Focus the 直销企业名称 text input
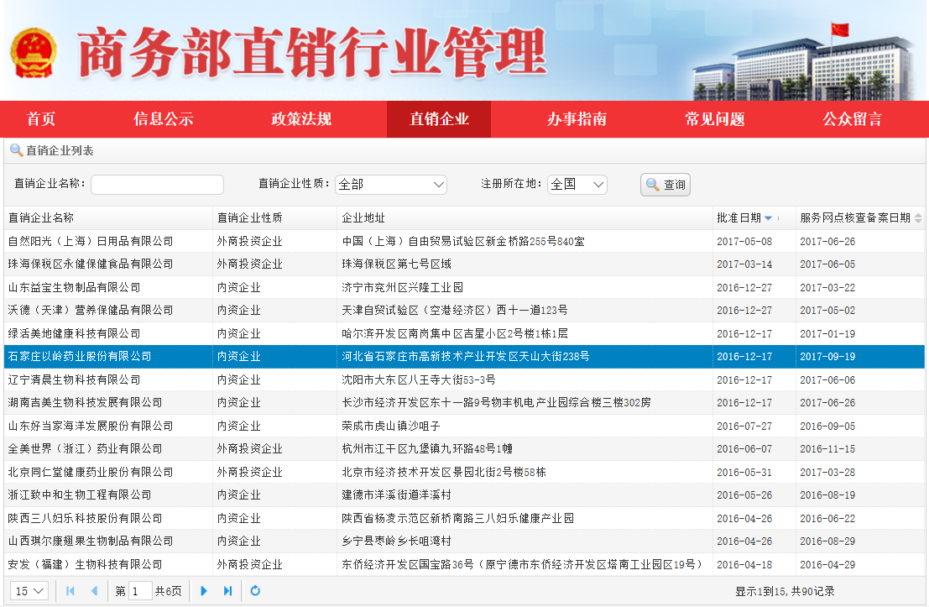The height and width of the screenshot is (607, 929). [x=157, y=185]
